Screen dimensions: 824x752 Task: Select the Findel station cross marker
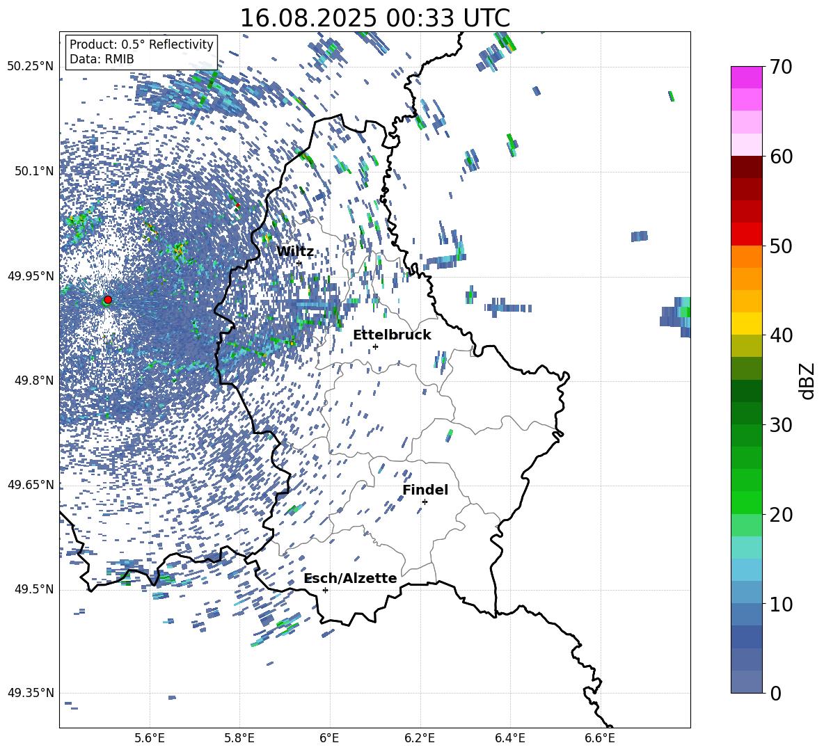click(x=425, y=502)
